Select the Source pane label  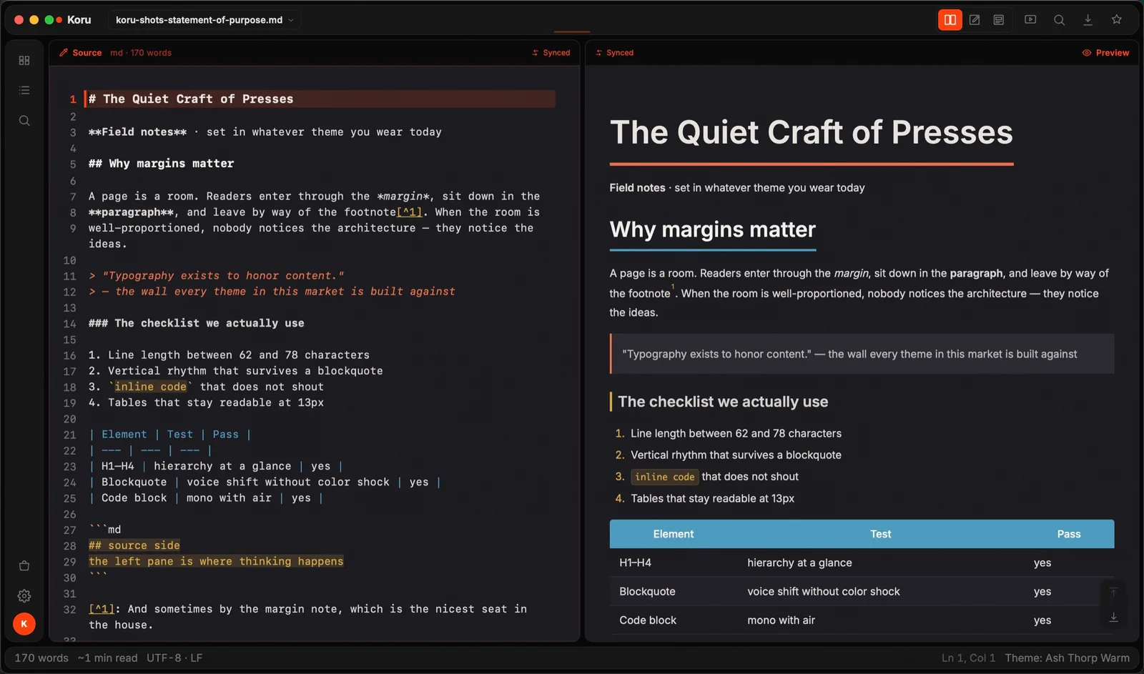pyautogui.click(x=81, y=53)
